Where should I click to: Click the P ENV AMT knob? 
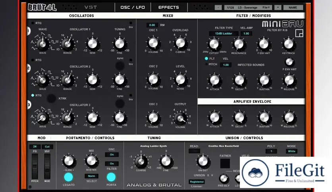pyautogui.click(x=289, y=62)
